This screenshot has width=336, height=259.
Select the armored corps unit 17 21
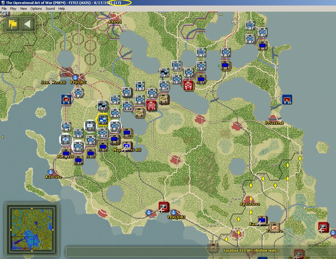164,73
